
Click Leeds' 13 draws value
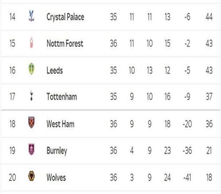click(x=149, y=70)
